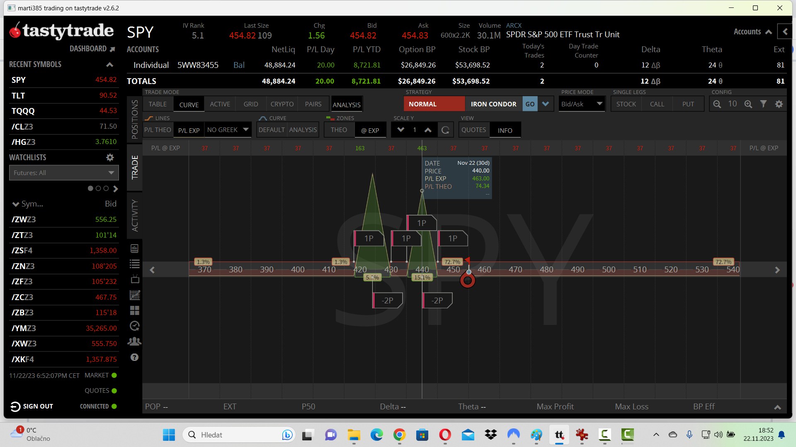The image size is (796, 447).
Task: Open the TV icon in the sidebar
Action: [134, 279]
